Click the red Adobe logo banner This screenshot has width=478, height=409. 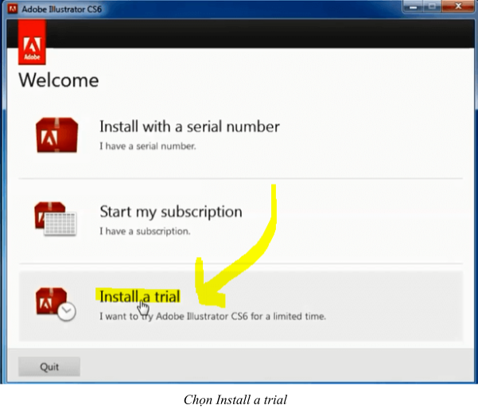[31, 43]
